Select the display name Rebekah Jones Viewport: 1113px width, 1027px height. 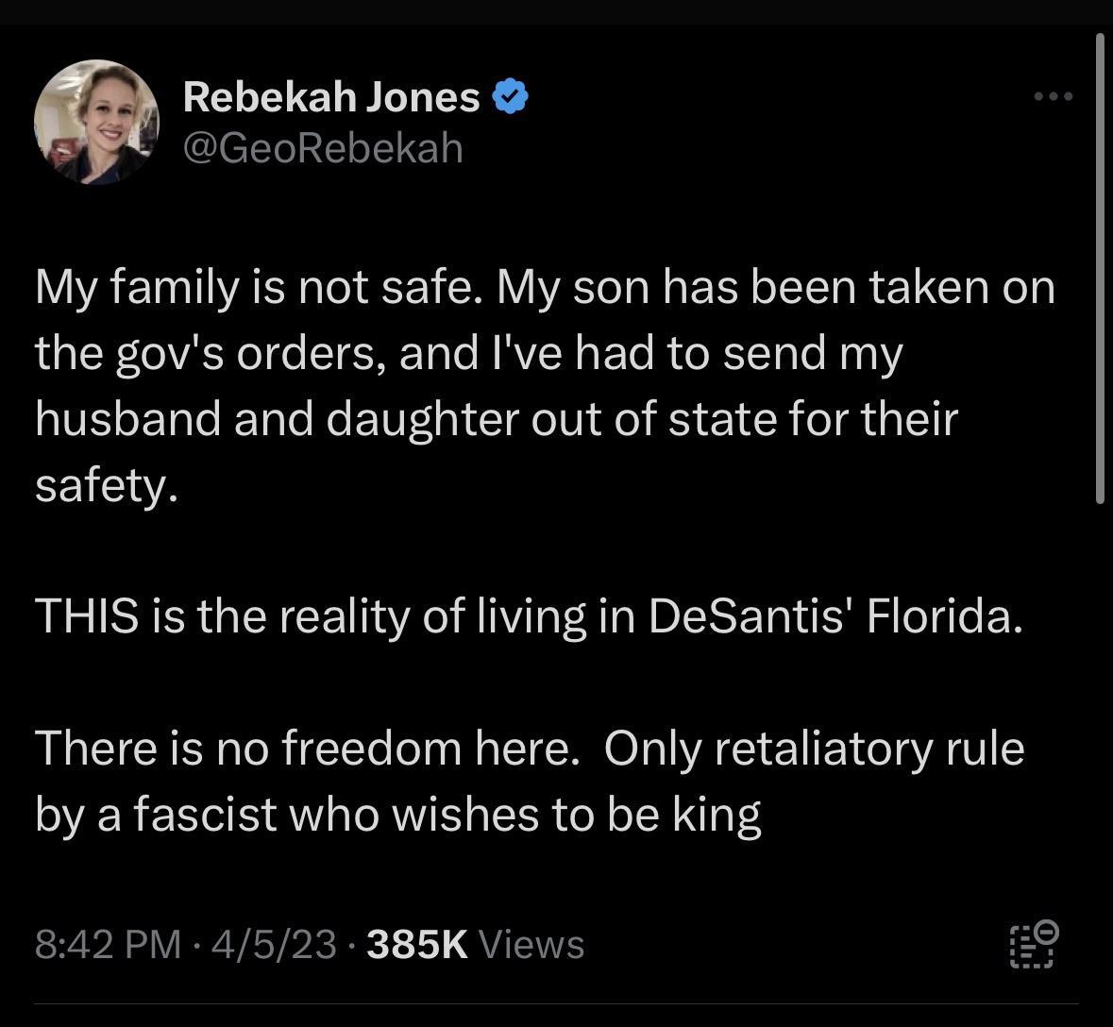pos(330,95)
